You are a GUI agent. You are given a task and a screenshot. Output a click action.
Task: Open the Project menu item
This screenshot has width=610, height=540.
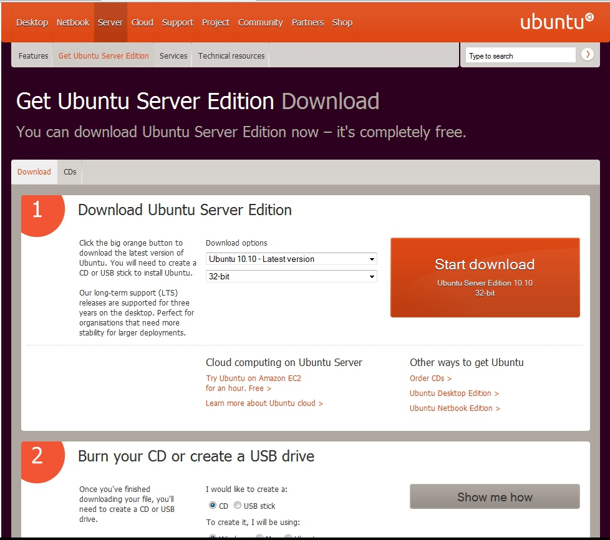click(216, 22)
